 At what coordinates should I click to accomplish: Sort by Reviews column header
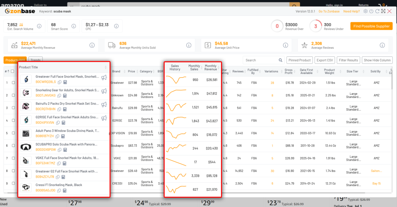238,71
